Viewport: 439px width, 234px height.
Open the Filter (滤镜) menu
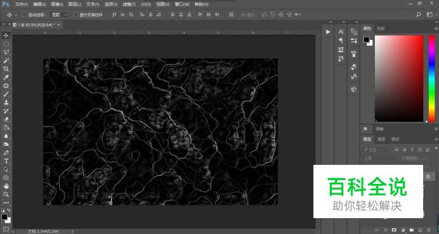(x=129, y=4)
